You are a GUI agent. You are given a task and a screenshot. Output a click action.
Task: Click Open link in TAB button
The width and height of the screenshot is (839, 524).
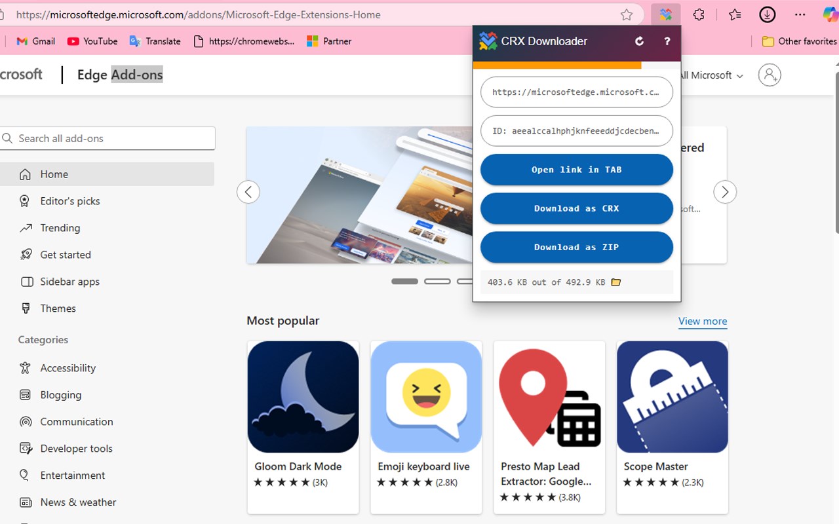pos(577,170)
